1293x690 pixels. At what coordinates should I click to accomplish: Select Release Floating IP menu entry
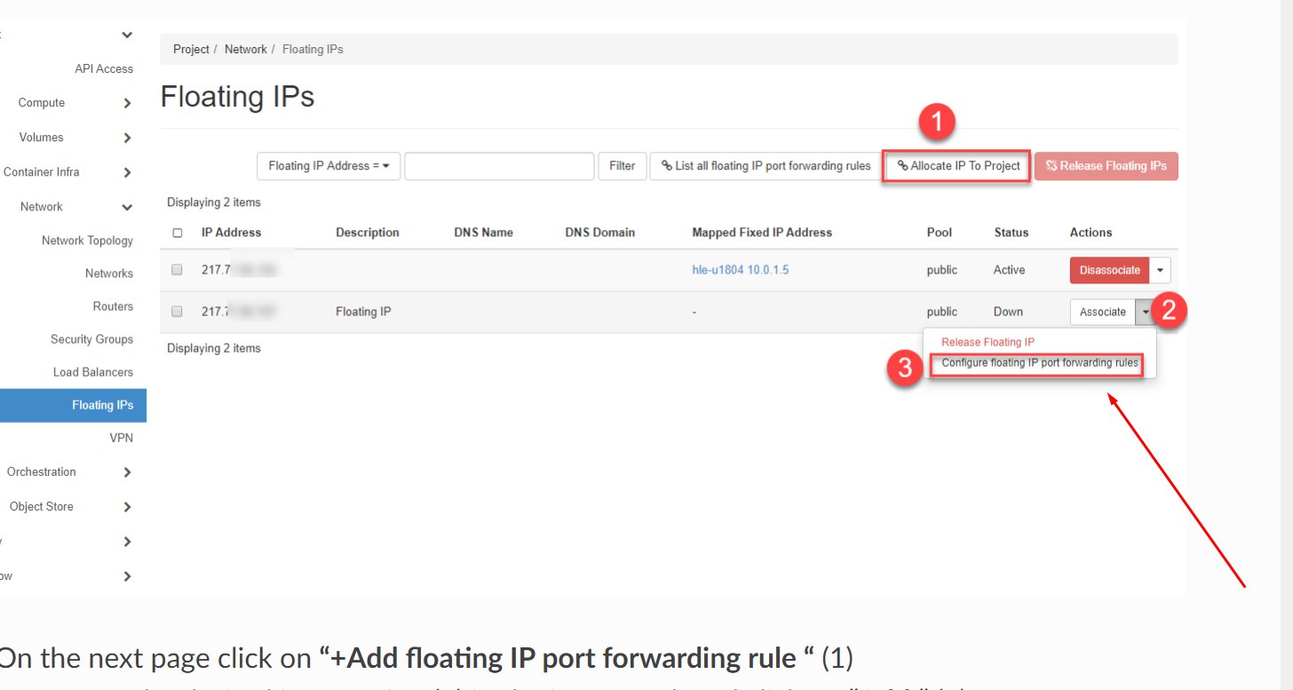988,342
